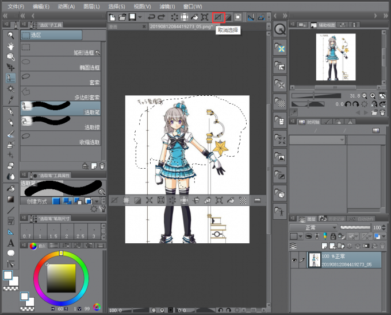Select the Ruler triangle tool
This screenshot has height=315, width=391.
[x=10, y=232]
